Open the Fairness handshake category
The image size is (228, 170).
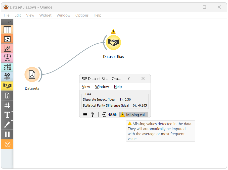pos(7,86)
